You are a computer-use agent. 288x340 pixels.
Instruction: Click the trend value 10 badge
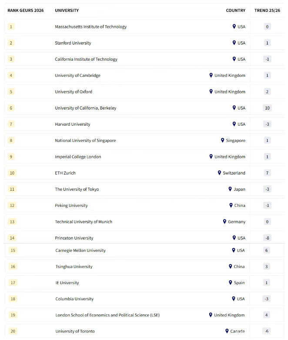(267, 108)
